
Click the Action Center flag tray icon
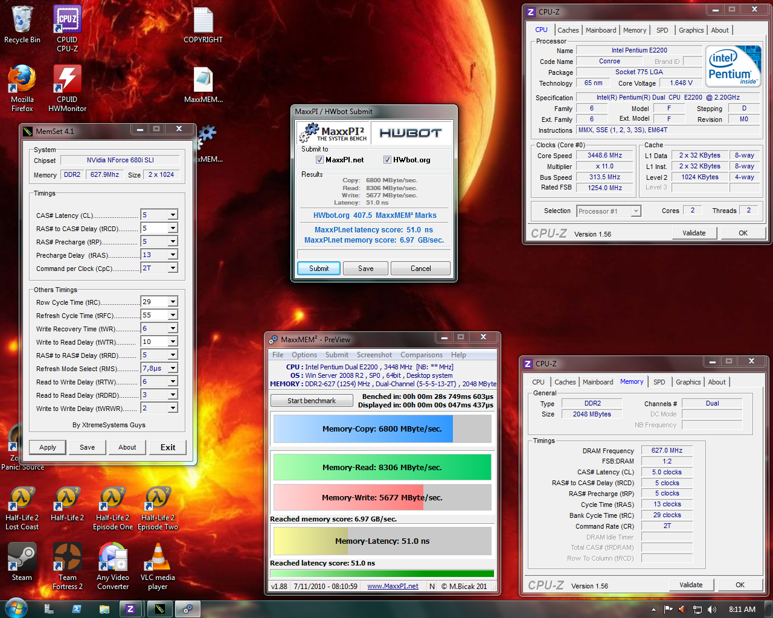point(668,610)
